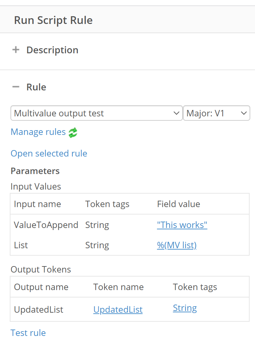Collapse the Rule section minus icon
255x342 pixels.
click(x=16, y=87)
